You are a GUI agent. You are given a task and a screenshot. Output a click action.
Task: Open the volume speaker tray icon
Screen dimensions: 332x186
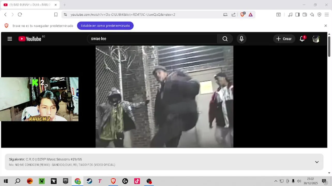tap(299, 181)
